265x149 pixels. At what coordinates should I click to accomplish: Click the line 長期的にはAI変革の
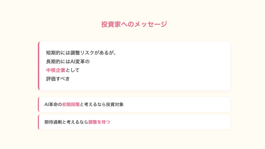click(68, 61)
